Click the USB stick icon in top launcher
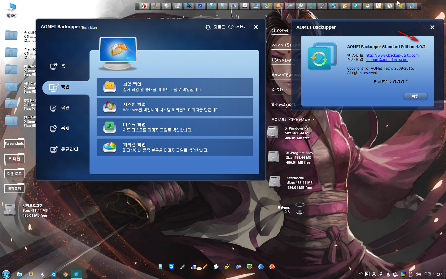The height and width of the screenshot is (279, 446). click(x=323, y=6)
